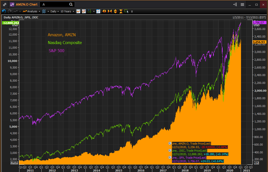Click the Daily AMZN.O, .SPX, .IXIC chart header

[x=21, y=17]
